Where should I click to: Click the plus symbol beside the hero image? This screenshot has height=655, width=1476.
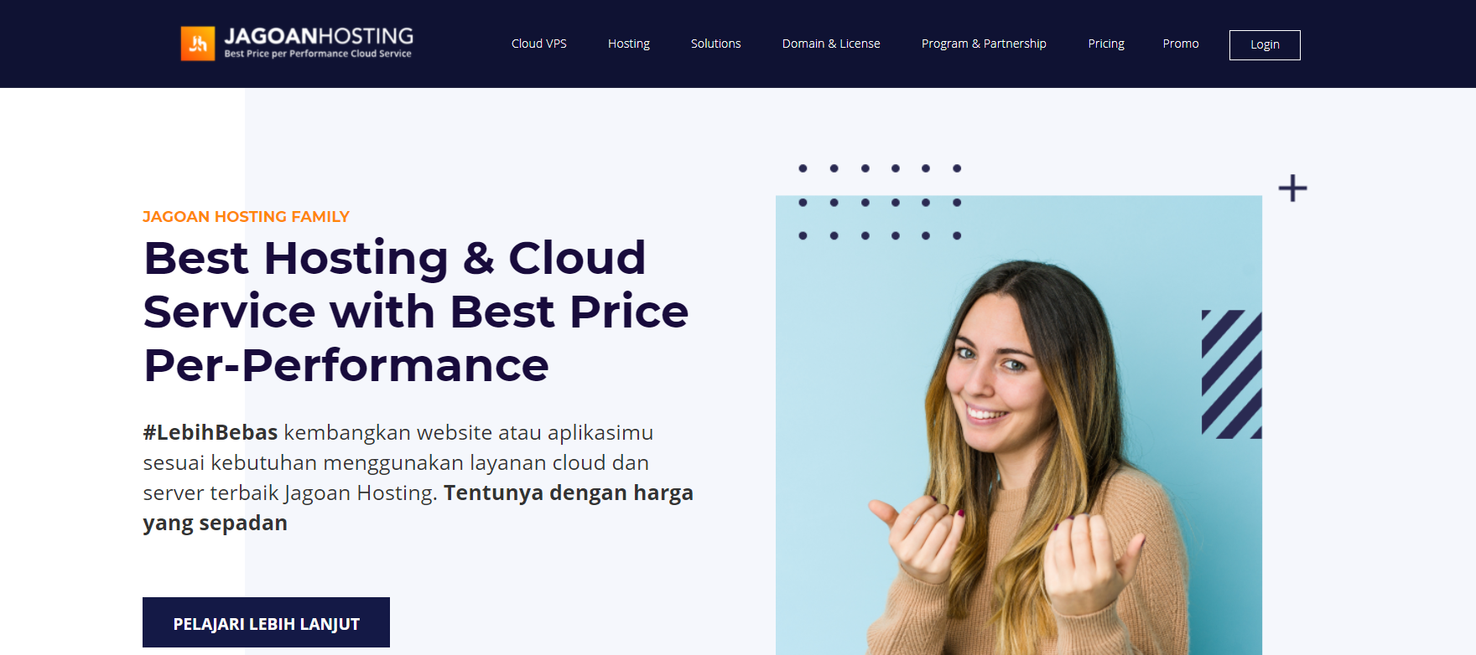[x=1292, y=188]
